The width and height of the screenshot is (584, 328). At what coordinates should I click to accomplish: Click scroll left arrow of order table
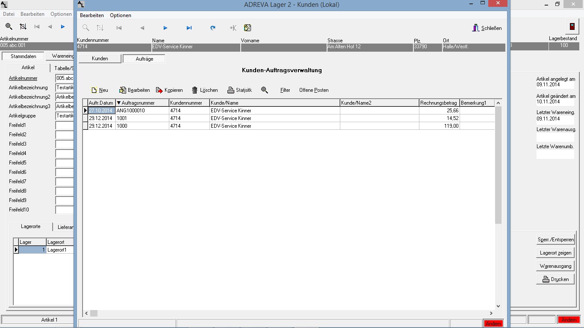click(x=86, y=313)
